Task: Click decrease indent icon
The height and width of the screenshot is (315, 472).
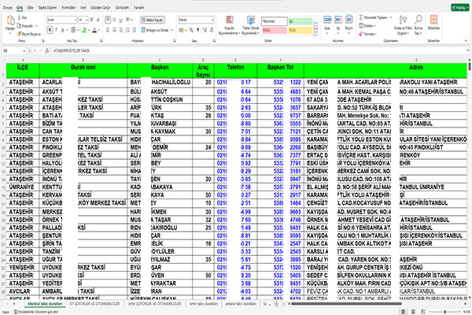Action: click(127, 30)
